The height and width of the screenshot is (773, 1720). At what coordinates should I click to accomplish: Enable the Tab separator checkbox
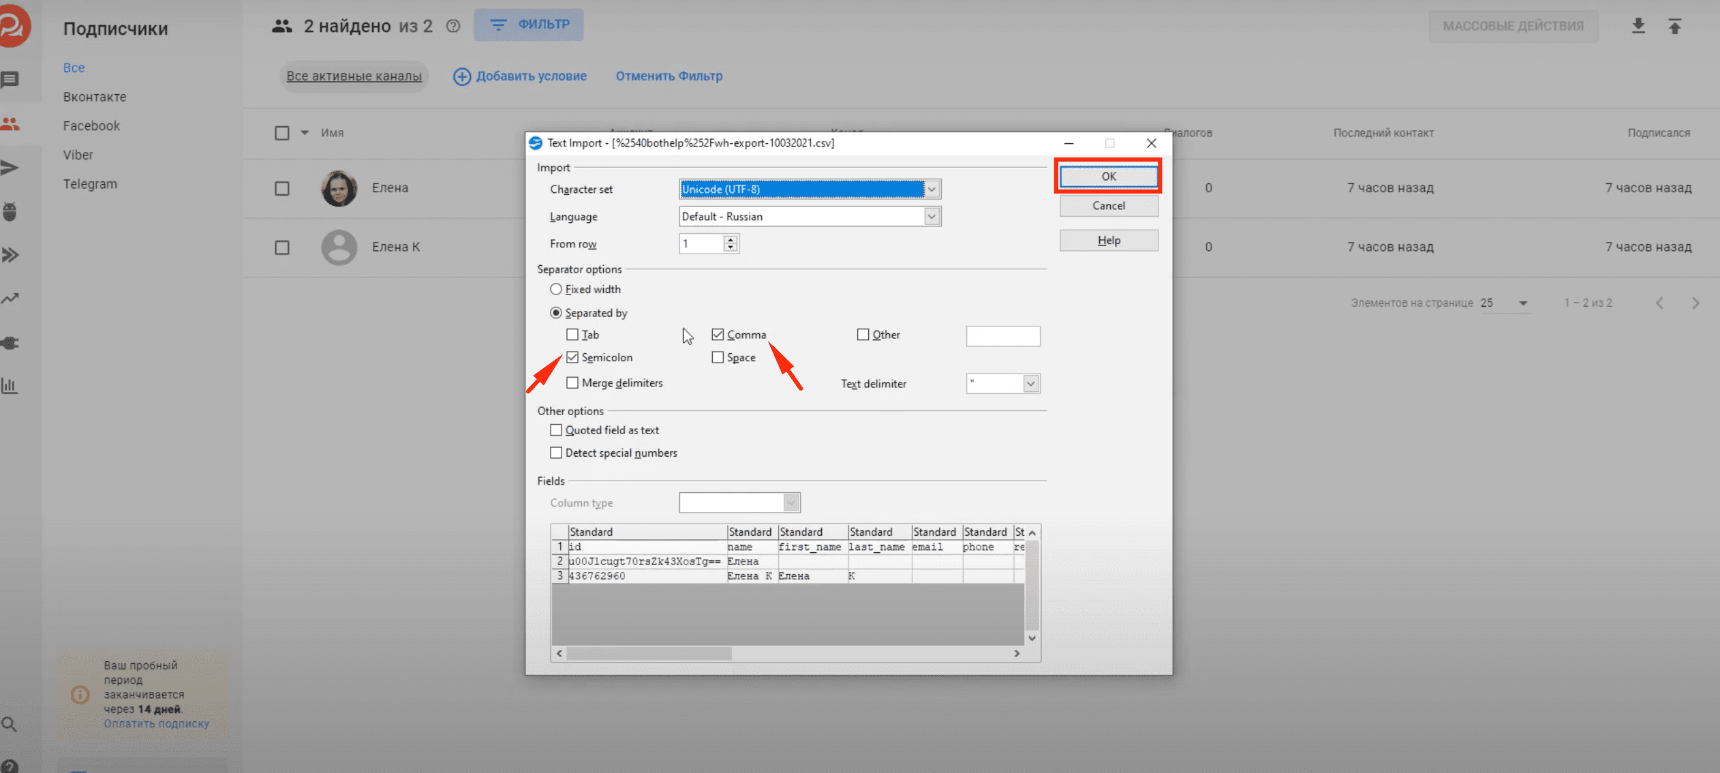[572, 335]
